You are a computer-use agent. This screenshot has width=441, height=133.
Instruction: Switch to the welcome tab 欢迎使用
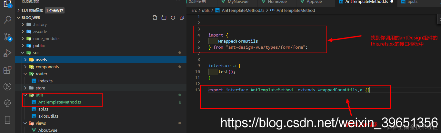click(197, 2)
